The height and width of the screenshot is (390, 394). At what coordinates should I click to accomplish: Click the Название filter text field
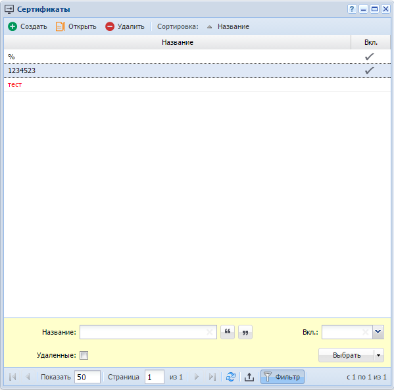tap(148, 332)
